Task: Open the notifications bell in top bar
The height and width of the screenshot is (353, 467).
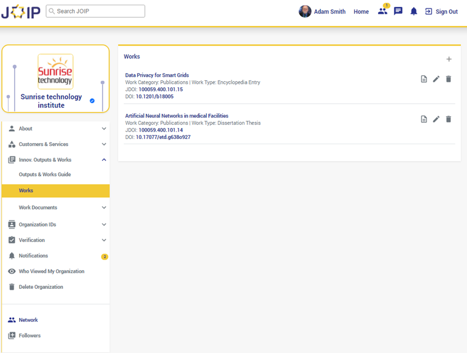Action: click(x=414, y=11)
